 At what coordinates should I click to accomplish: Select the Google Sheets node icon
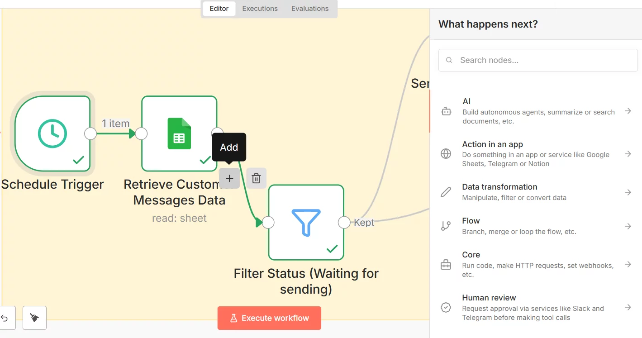click(x=179, y=133)
